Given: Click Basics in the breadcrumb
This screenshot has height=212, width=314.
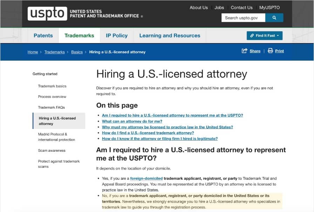Looking at the screenshot, I should tap(77, 52).
